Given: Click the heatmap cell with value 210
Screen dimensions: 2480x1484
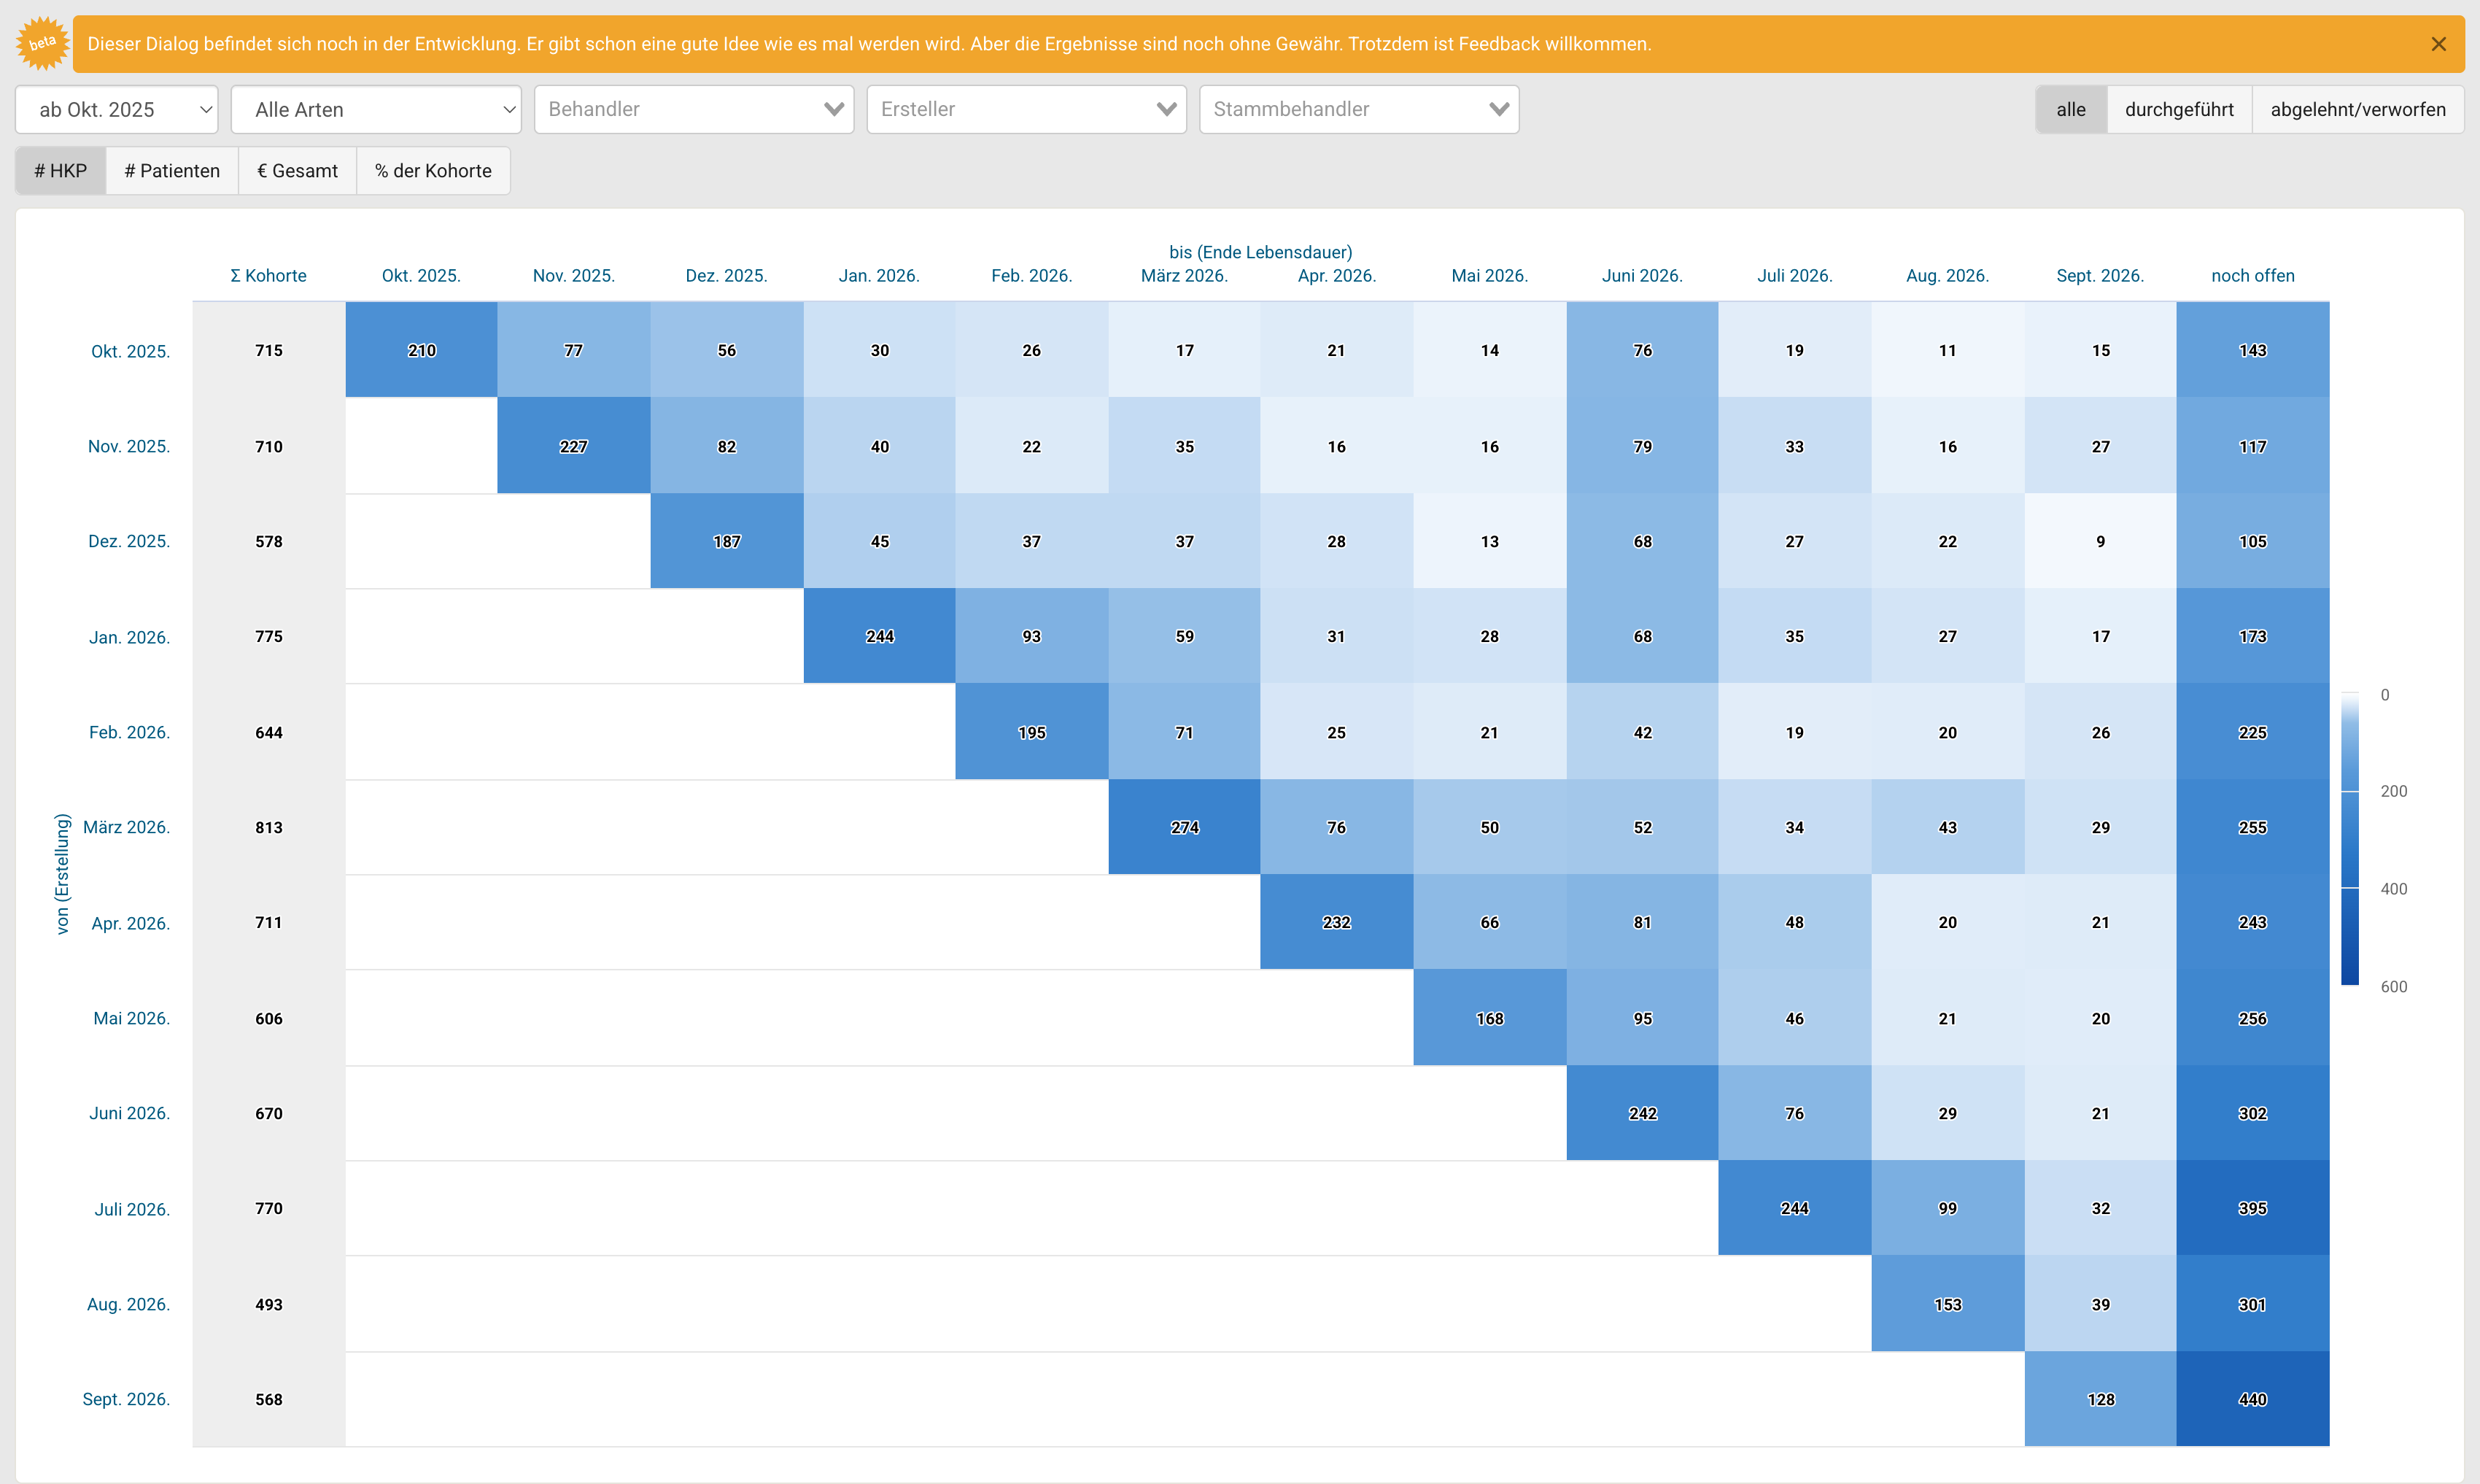Looking at the screenshot, I should coord(422,350).
